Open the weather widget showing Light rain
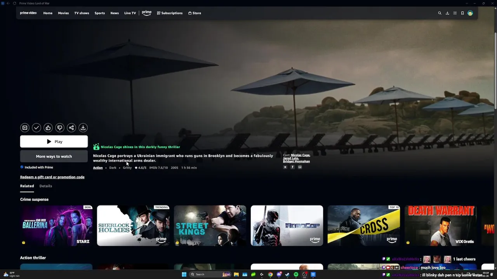 pyautogui.click(x=12, y=274)
